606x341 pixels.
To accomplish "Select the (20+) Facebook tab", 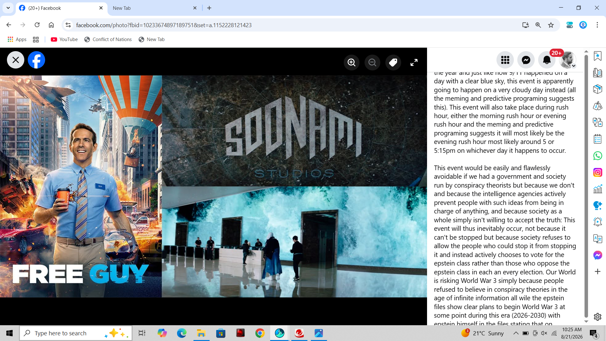I will click(62, 8).
